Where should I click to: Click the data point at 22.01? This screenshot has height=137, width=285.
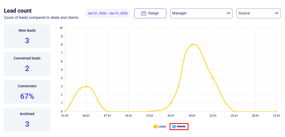[x=213, y=78]
